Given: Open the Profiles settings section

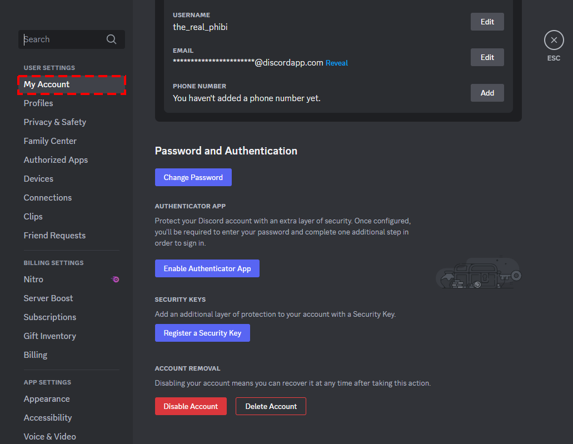Looking at the screenshot, I should pos(38,103).
